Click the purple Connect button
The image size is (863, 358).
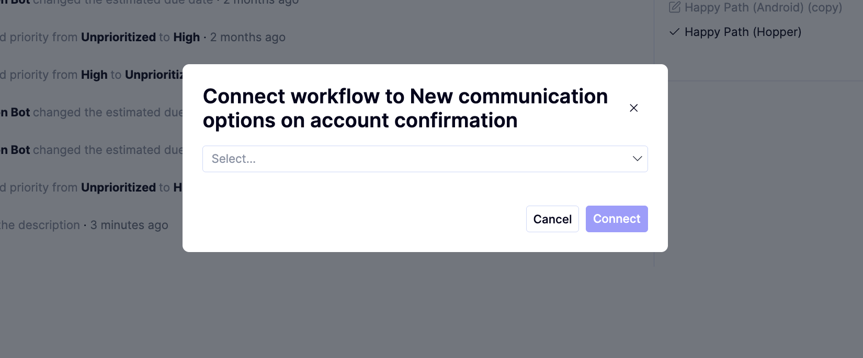(617, 219)
